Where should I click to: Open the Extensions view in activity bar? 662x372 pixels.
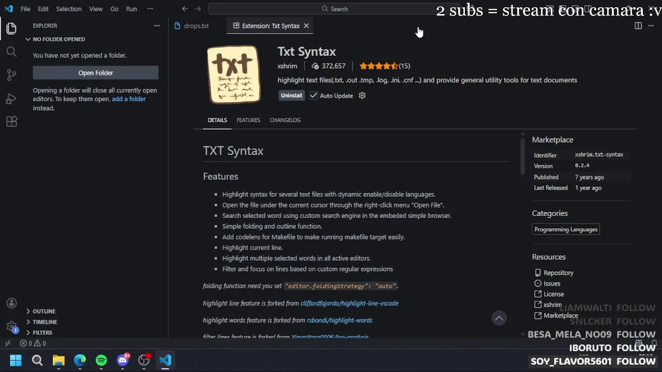(x=11, y=122)
